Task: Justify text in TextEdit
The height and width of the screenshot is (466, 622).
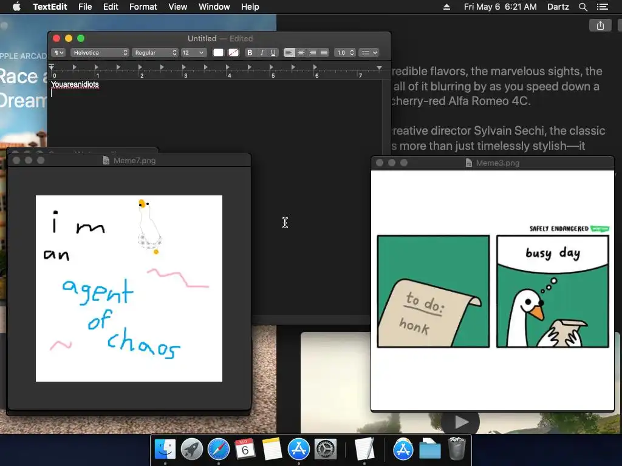Action: (x=324, y=53)
